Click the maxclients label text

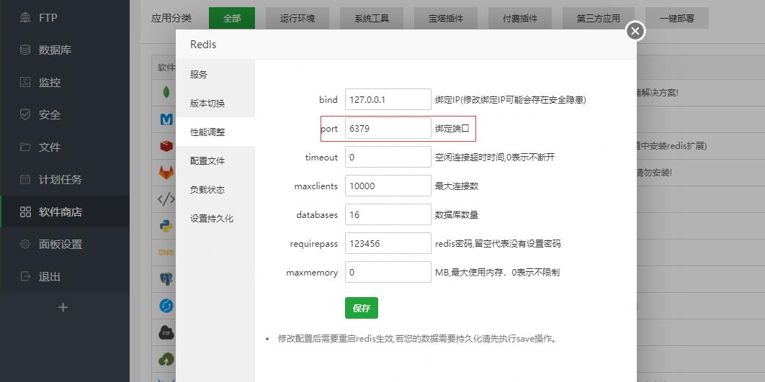(316, 186)
